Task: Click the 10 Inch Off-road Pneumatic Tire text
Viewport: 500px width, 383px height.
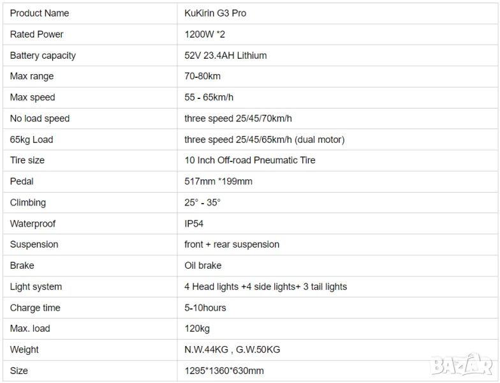Action: point(250,160)
